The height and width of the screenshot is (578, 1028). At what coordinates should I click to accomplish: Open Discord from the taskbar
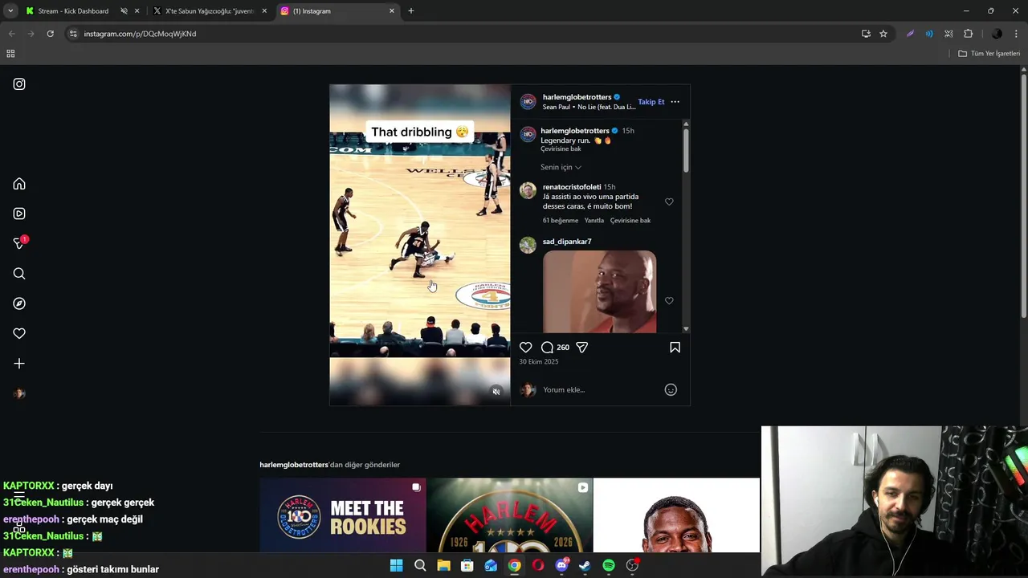click(561, 566)
